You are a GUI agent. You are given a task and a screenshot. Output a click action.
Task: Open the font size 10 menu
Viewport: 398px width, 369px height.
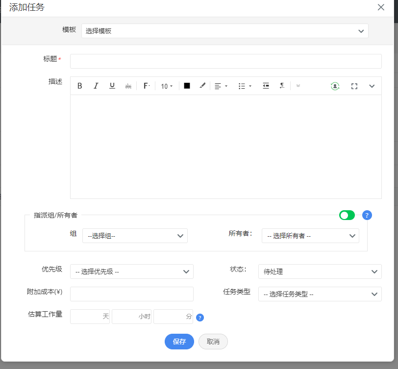(x=167, y=86)
